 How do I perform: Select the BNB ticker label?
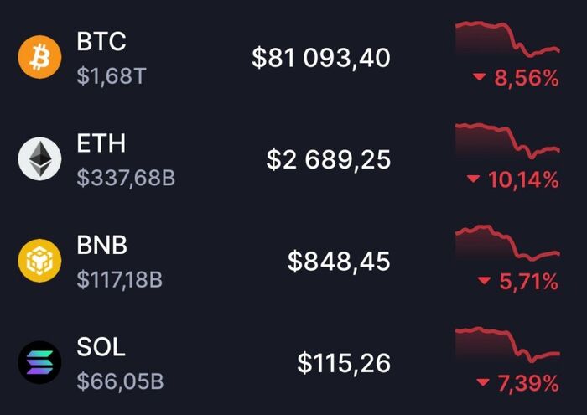coord(102,246)
